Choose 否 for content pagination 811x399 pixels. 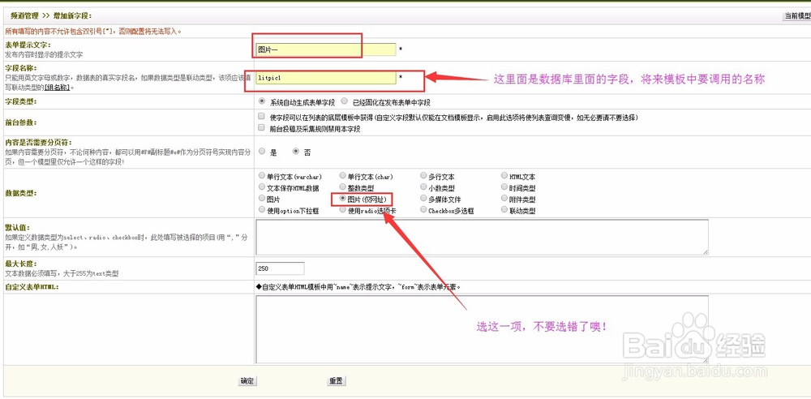point(295,152)
